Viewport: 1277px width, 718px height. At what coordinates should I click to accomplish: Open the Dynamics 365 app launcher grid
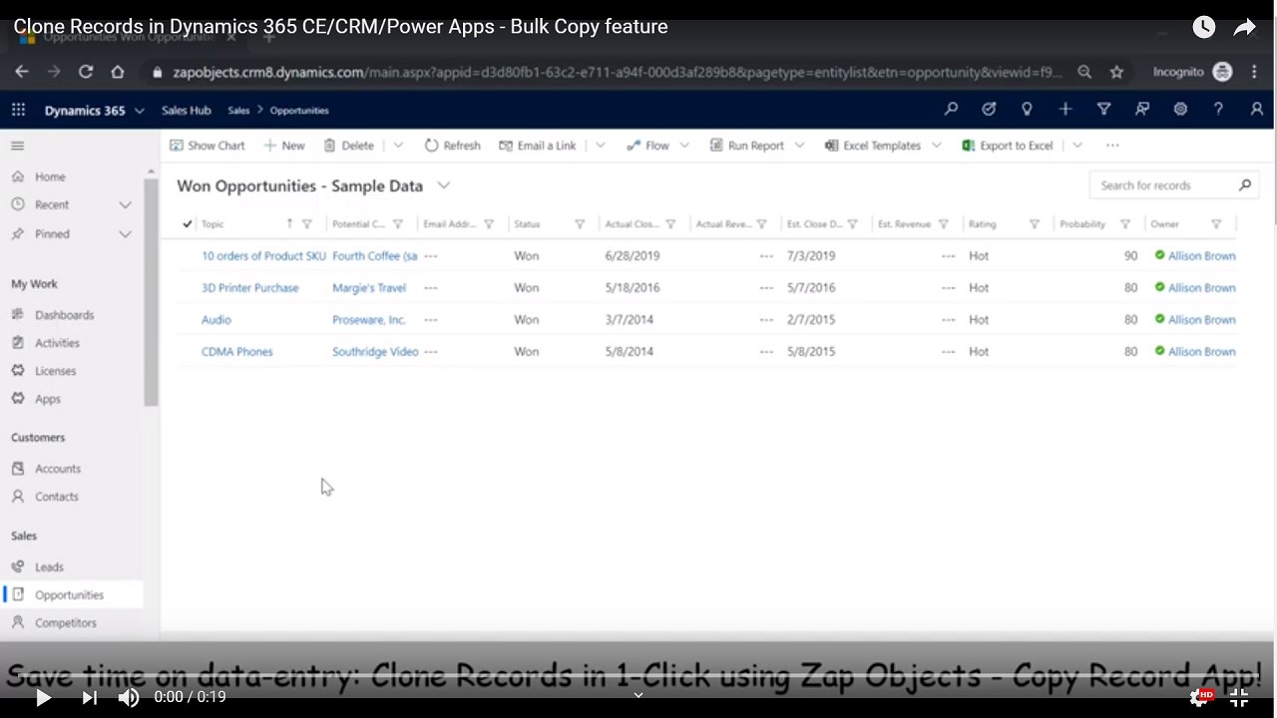(x=18, y=111)
